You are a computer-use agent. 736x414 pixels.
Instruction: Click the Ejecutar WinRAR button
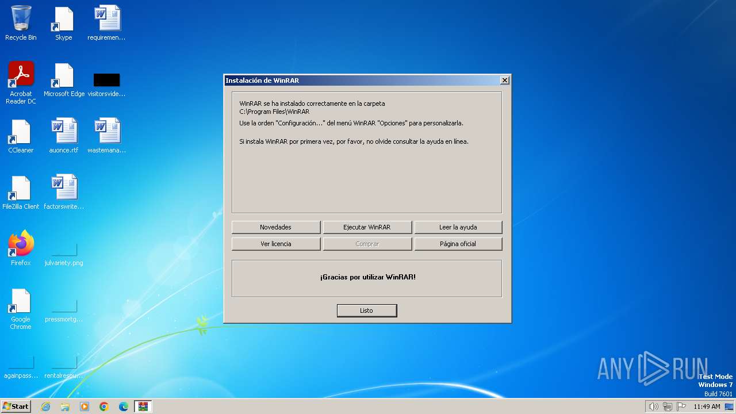(x=367, y=227)
